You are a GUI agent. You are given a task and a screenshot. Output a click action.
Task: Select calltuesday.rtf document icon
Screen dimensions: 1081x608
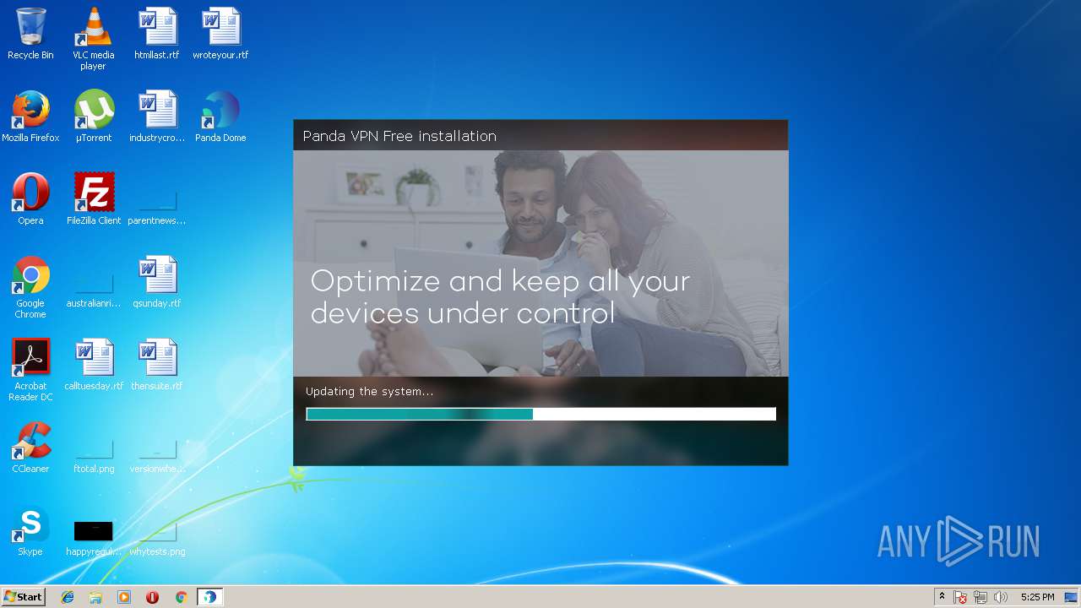click(x=94, y=358)
